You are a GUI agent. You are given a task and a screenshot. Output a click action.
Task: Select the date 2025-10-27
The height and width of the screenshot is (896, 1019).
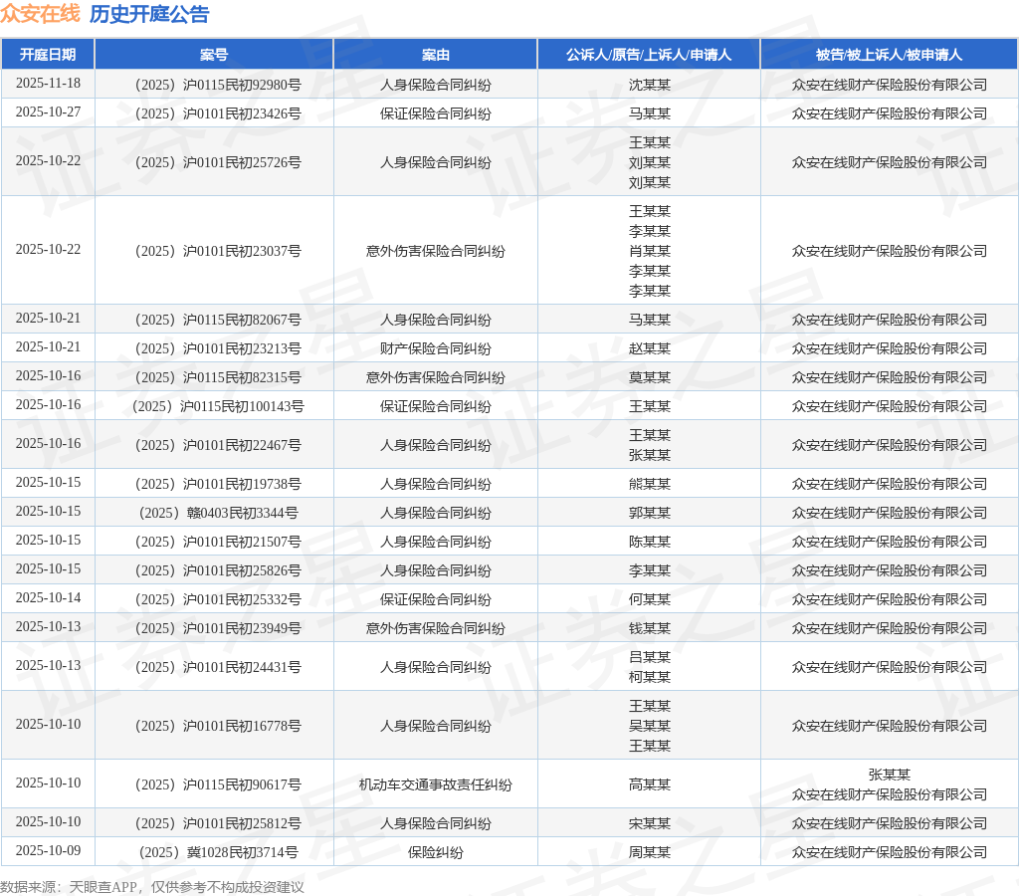tap(48, 112)
